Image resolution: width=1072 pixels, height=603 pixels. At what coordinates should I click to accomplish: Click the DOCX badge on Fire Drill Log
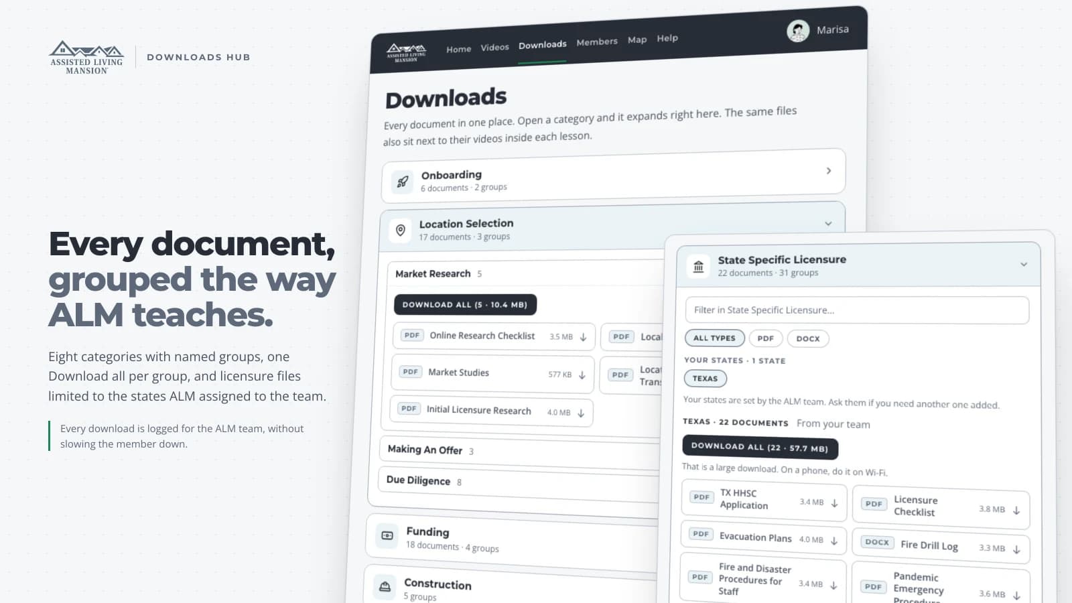pyautogui.click(x=877, y=542)
